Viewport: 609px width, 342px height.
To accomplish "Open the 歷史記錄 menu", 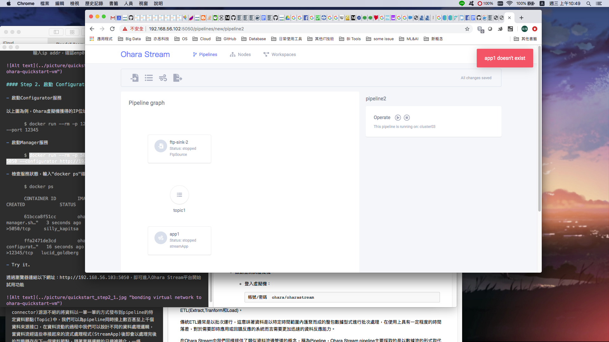I will [94, 3].
